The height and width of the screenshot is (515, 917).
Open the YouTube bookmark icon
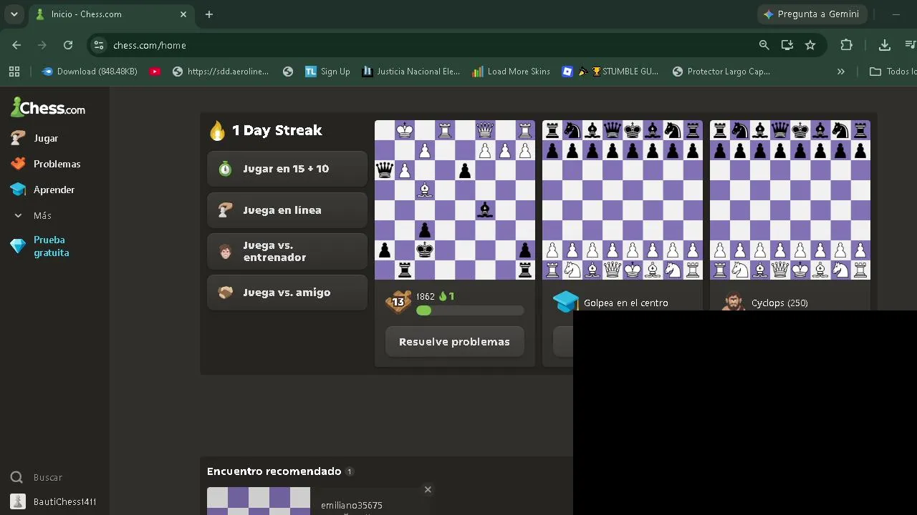point(155,72)
